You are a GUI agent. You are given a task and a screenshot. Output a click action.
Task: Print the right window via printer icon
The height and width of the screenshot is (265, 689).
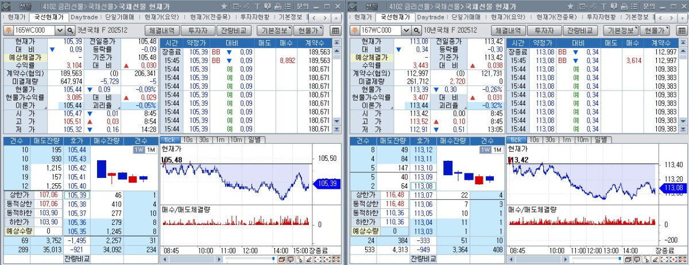624,6
